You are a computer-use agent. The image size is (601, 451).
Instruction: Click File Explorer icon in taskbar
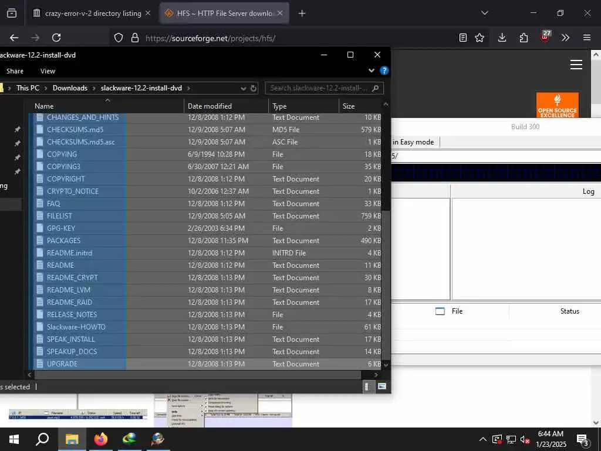pyautogui.click(x=72, y=439)
